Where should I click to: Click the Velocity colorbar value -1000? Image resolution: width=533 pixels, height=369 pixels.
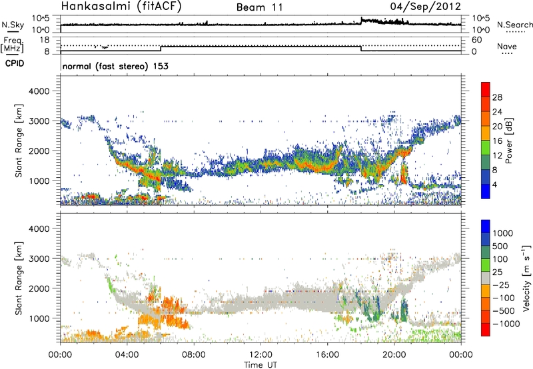tap(506, 324)
